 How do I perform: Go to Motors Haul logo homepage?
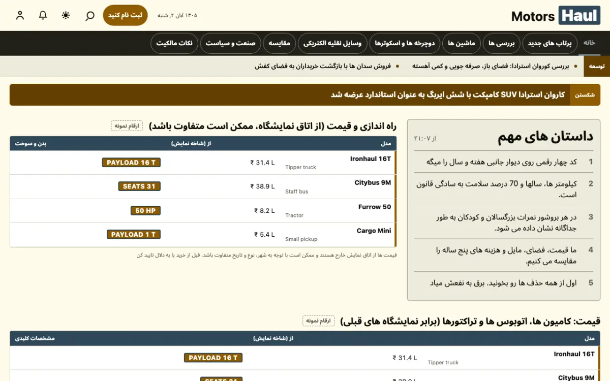click(556, 16)
